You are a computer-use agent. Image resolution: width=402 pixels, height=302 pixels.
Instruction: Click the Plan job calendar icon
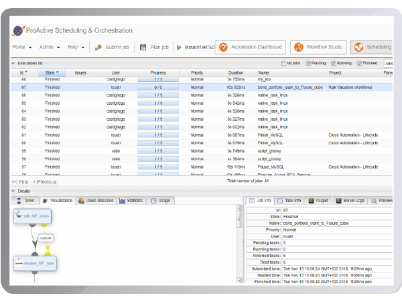(143, 47)
